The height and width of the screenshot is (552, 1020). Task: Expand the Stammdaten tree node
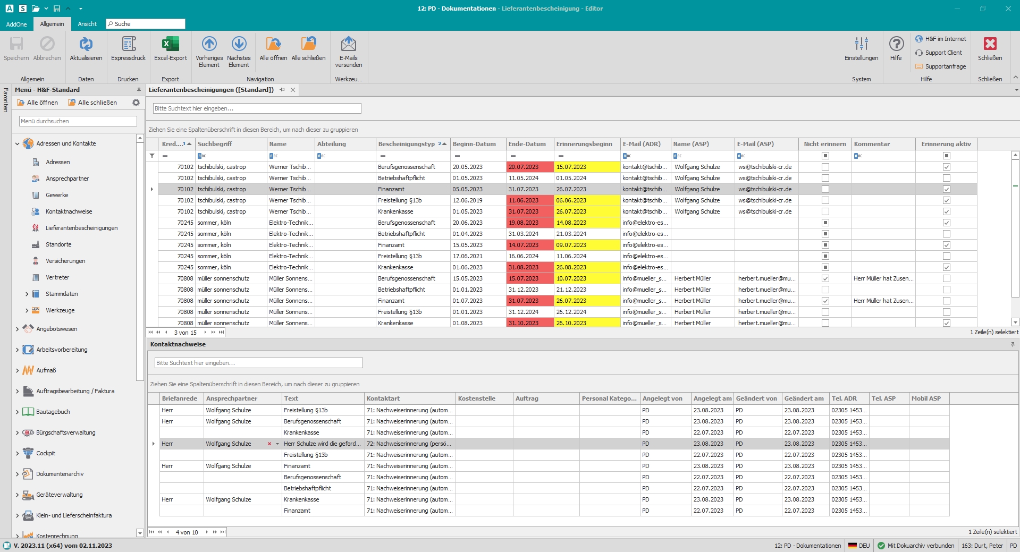[27, 294]
